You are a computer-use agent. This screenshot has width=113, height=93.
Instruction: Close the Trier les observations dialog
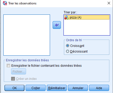tap(109, 3)
